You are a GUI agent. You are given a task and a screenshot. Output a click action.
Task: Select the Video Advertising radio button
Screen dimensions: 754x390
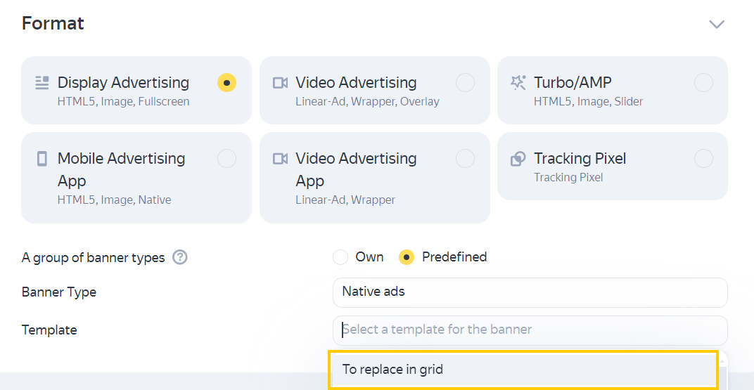[x=465, y=83]
